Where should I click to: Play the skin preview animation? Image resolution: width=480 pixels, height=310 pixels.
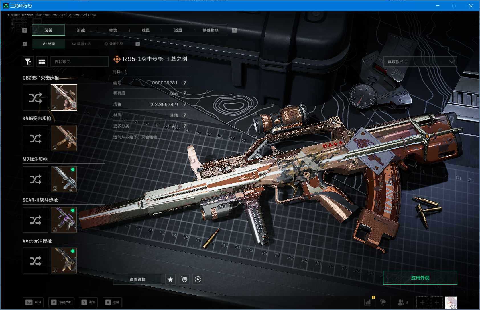[x=198, y=279]
